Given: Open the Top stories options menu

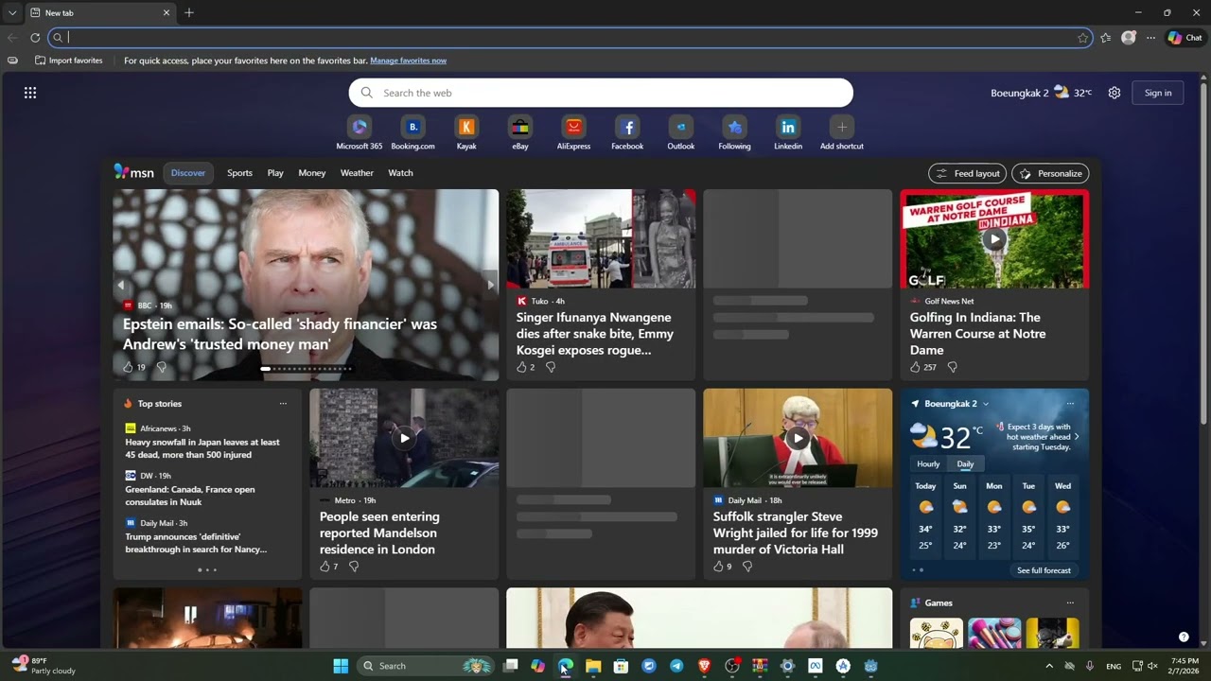Looking at the screenshot, I should click(x=283, y=404).
